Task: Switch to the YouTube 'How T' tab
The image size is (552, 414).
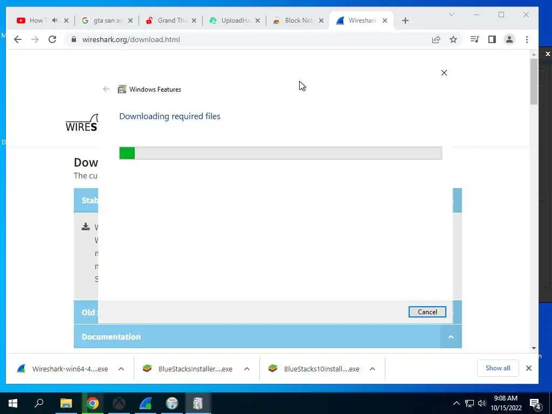Action: pyautogui.click(x=36, y=20)
